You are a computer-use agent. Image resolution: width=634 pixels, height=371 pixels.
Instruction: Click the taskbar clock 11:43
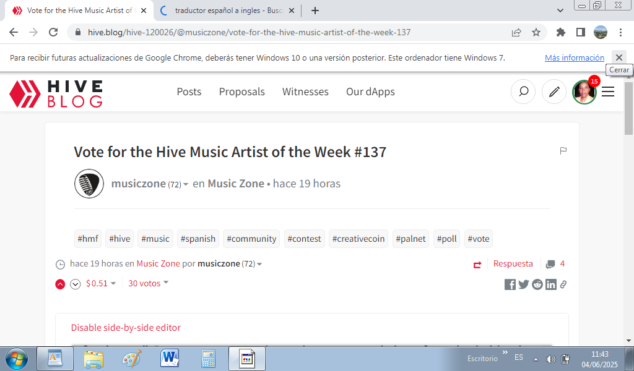(599, 354)
